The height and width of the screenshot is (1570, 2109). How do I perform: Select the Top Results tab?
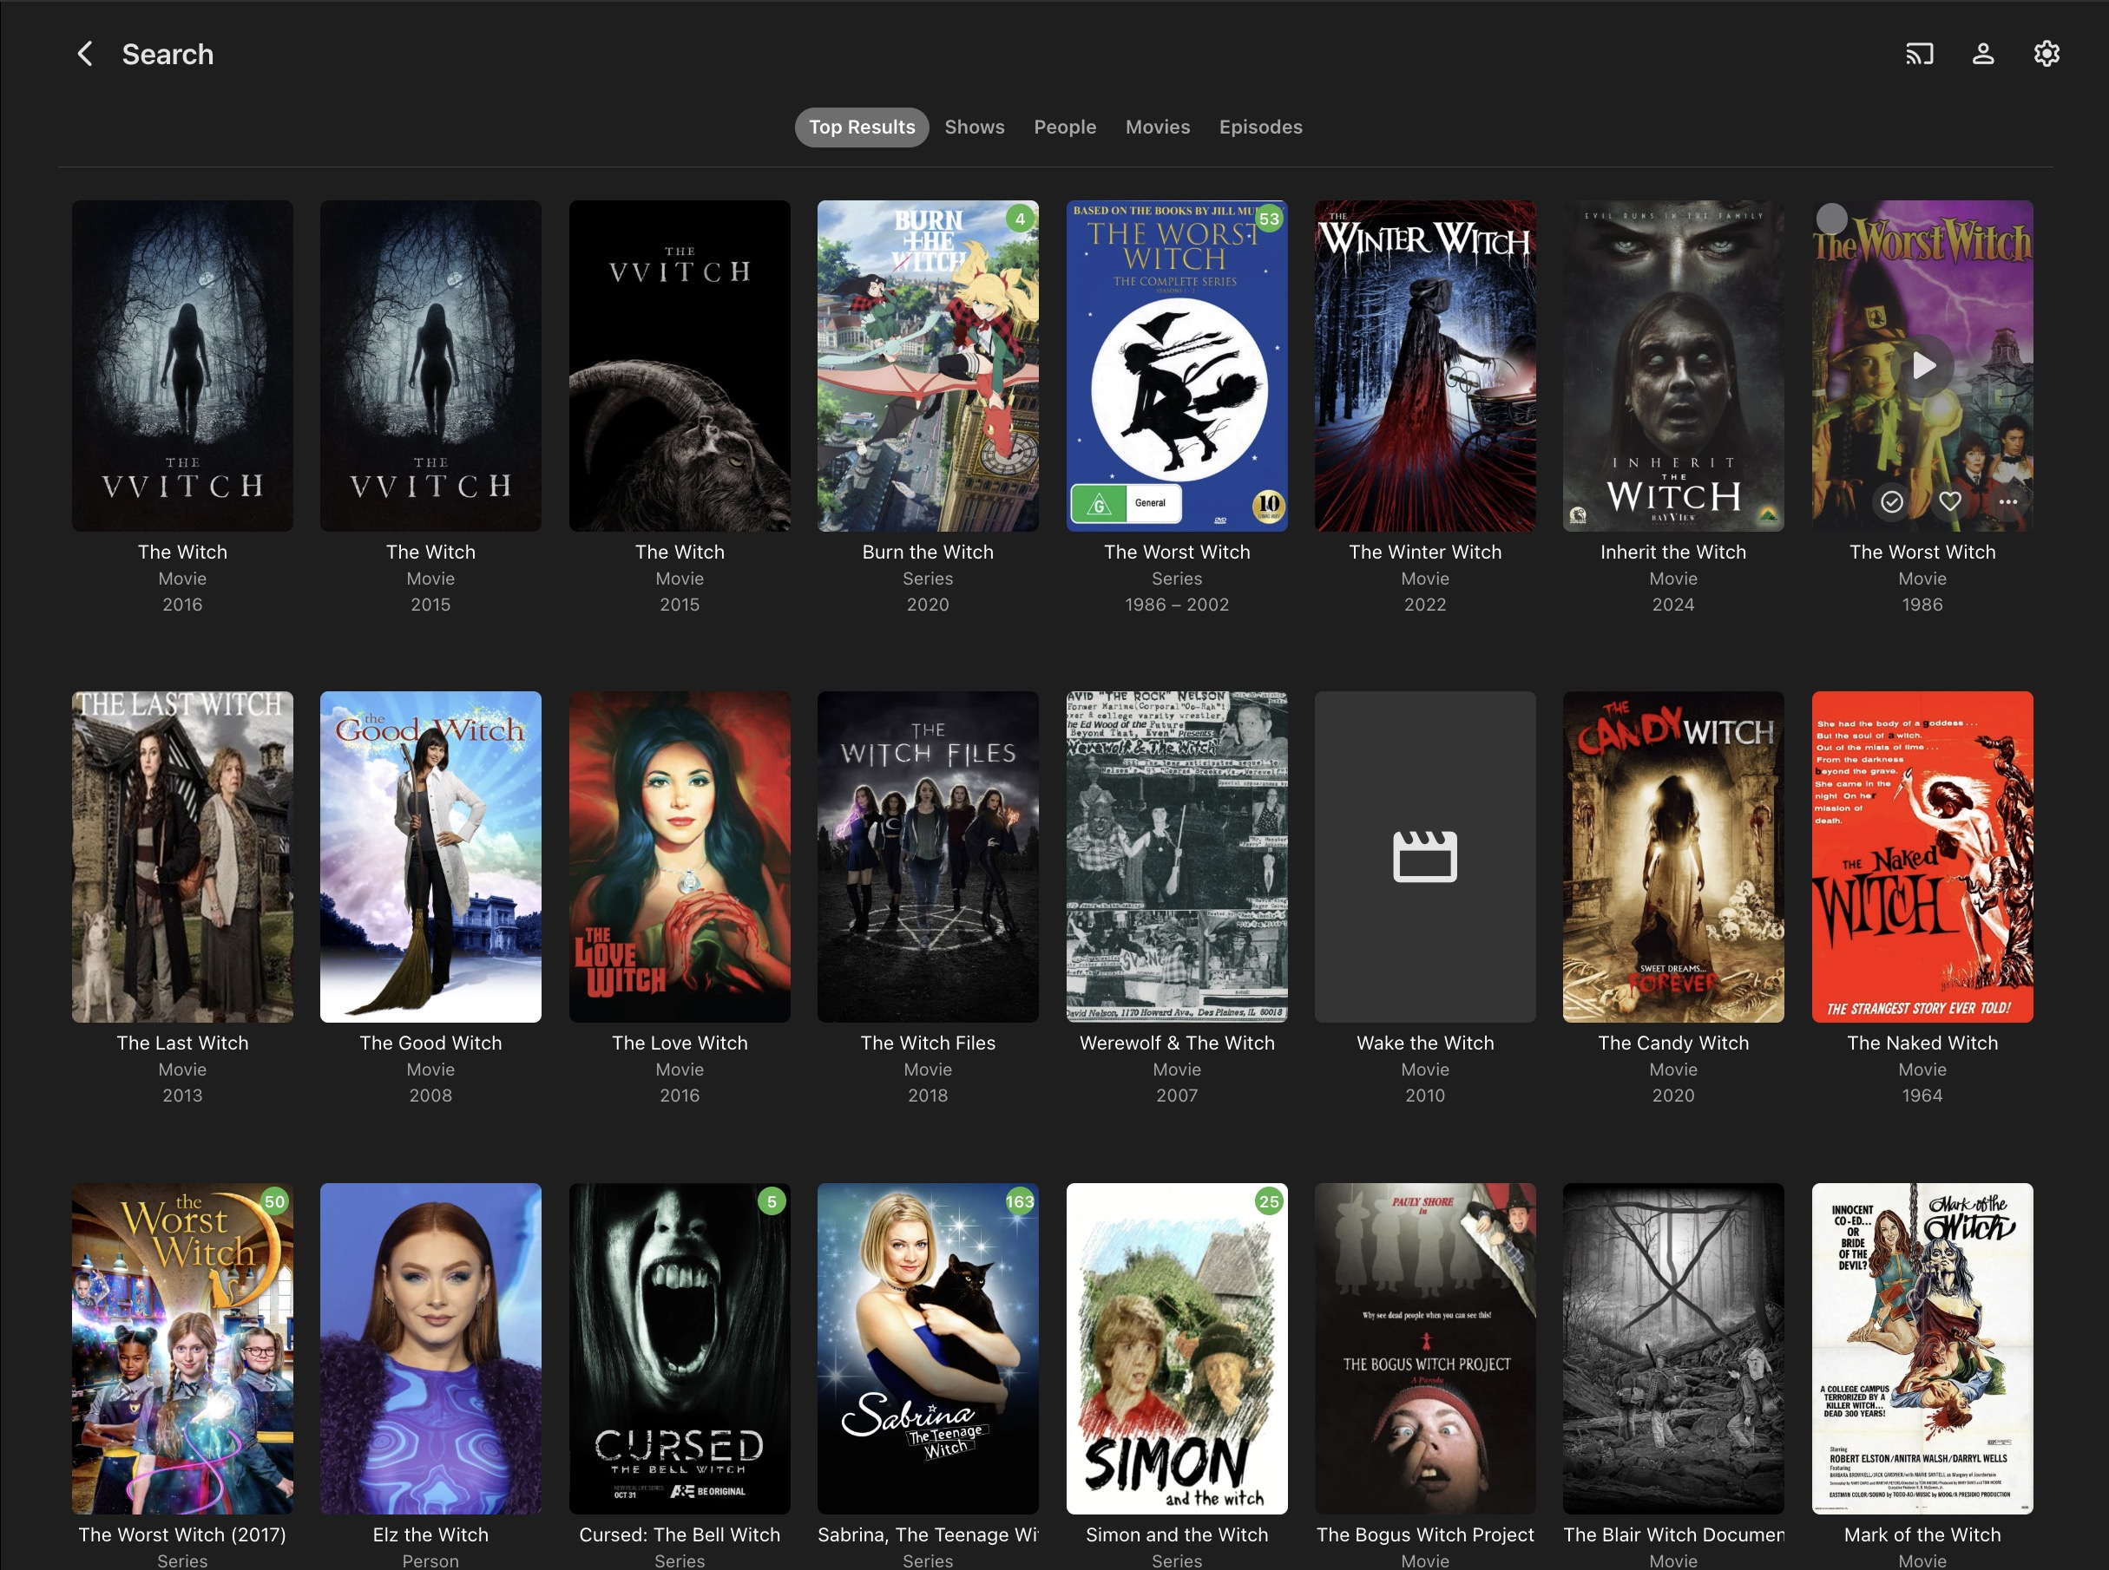click(x=862, y=128)
